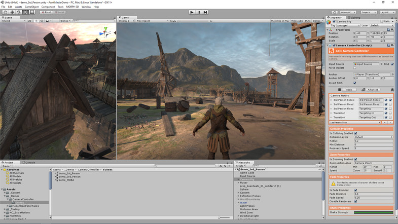
Task: Click the Stats button
Action: click(308, 21)
